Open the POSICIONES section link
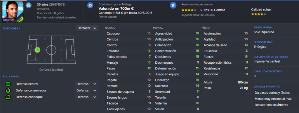The image size is (299, 113). coord(11,28)
